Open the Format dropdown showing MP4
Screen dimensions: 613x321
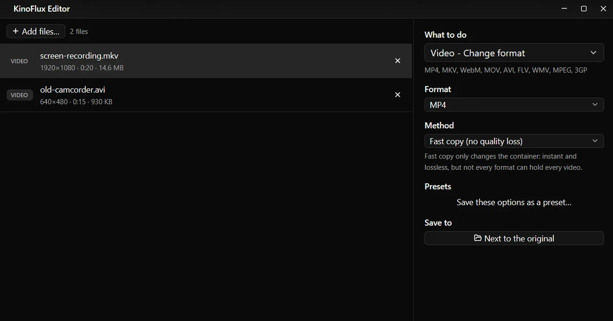tap(514, 104)
